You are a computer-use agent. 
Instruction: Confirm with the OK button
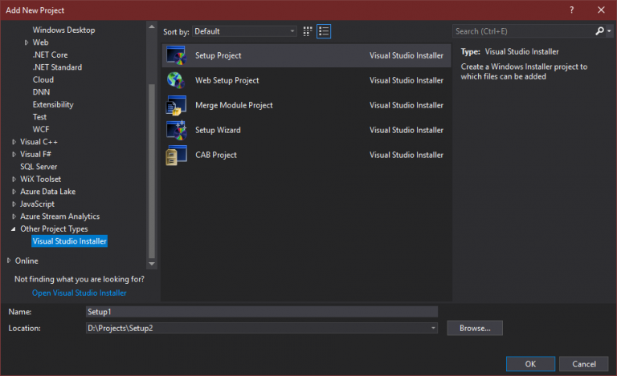[530, 364]
